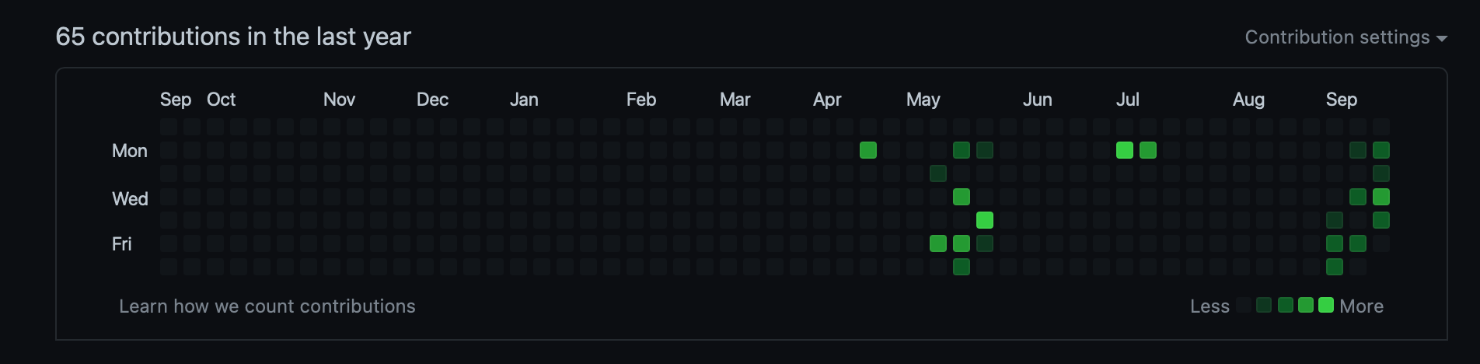Click the second-darkest legend square

pyautogui.click(x=1264, y=305)
